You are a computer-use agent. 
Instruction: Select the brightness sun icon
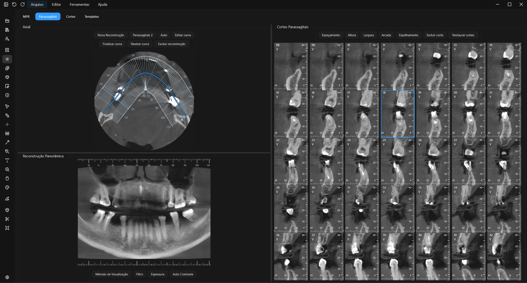[7, 59]
